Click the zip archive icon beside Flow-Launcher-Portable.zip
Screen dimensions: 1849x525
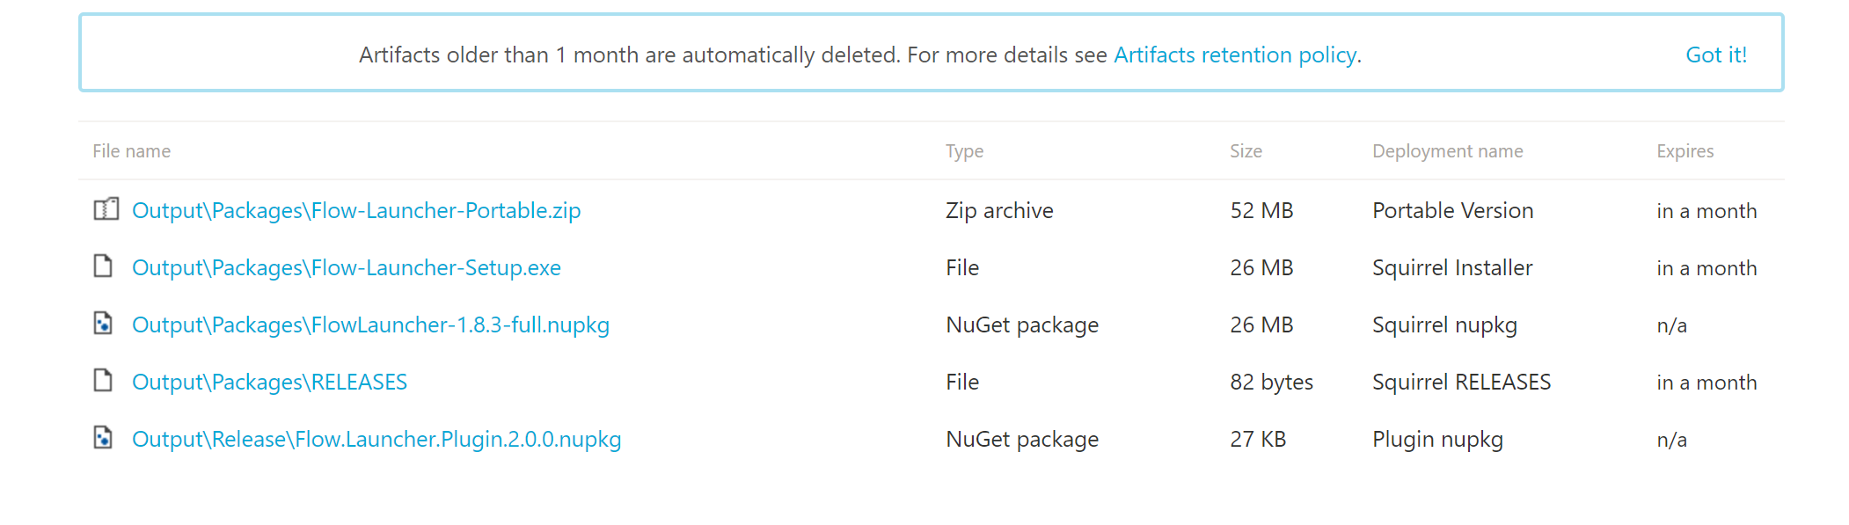click(106, 209)
